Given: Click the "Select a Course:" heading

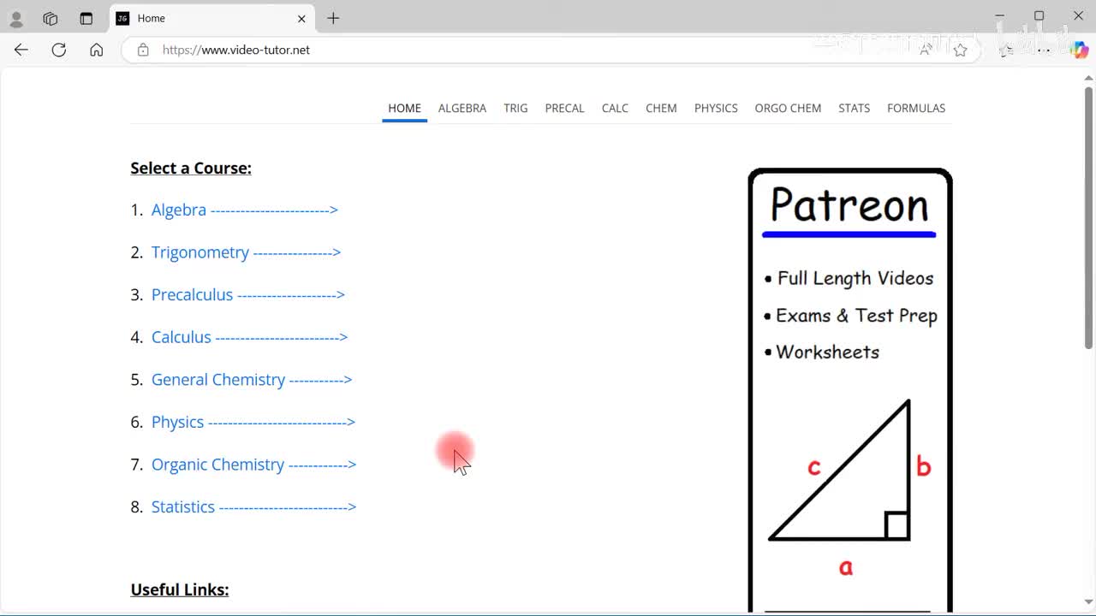Looking at the screenshot, I should point(191,168).
